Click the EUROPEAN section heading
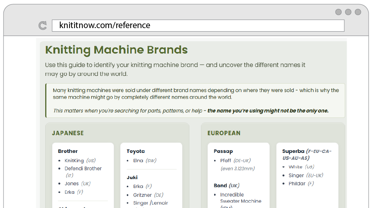The image size is (371, 208). pyautogui.click(x=224, y=133)
